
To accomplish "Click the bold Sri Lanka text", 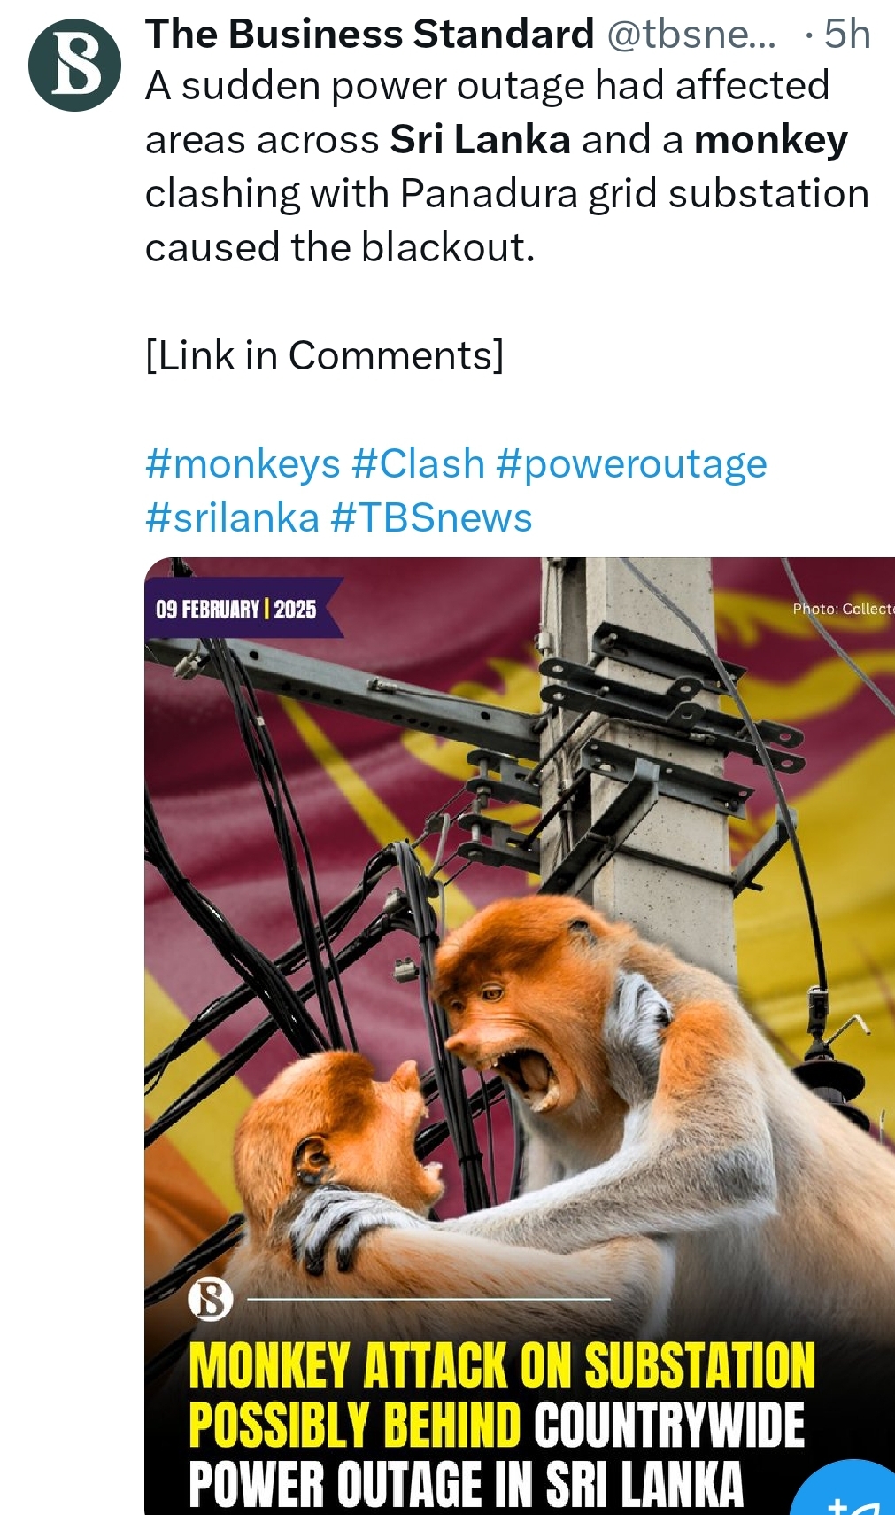I will [480, 140].
